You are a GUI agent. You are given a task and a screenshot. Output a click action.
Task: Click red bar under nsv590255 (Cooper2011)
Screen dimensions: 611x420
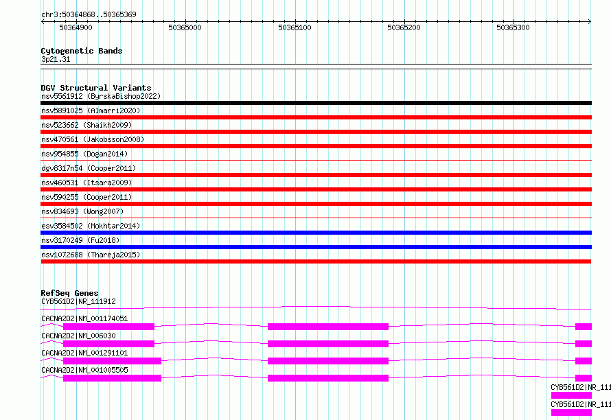point(316,204)
